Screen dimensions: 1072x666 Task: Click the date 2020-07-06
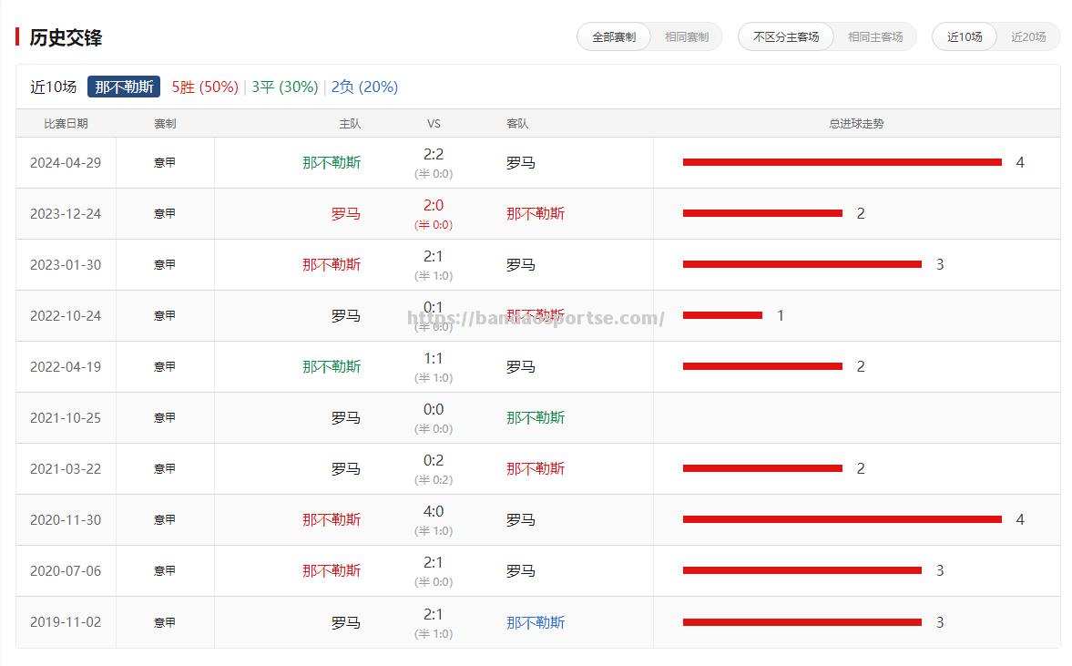[66, 571]
